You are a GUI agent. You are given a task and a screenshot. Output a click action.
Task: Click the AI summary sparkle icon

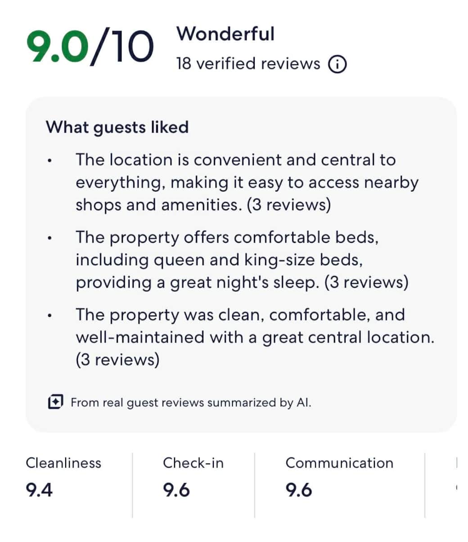55,402
